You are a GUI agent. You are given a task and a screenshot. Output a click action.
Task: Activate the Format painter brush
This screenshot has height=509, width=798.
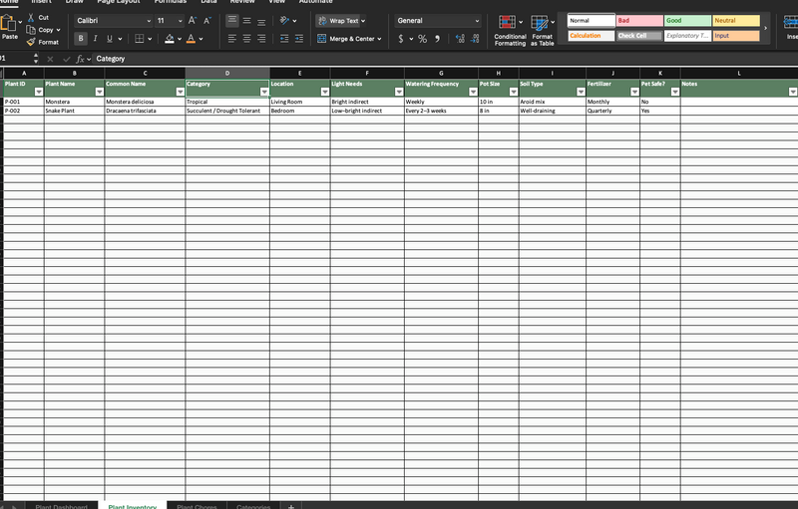point(31,42)
